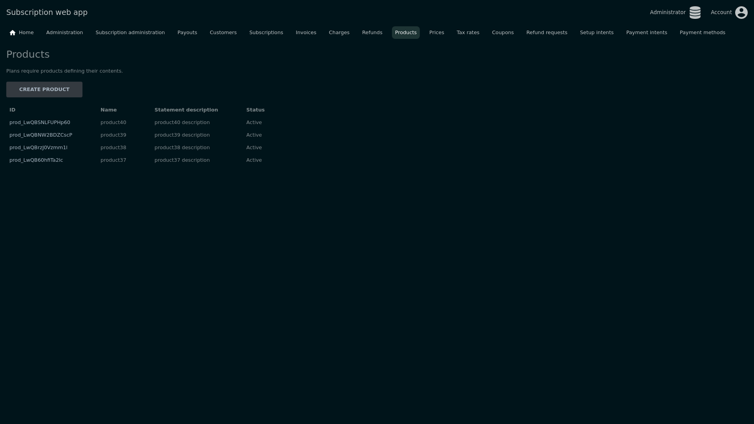The width and height of the screenshot is (754, 424).
Task: Open the Payouts menu item
Action: pos(187,33)
